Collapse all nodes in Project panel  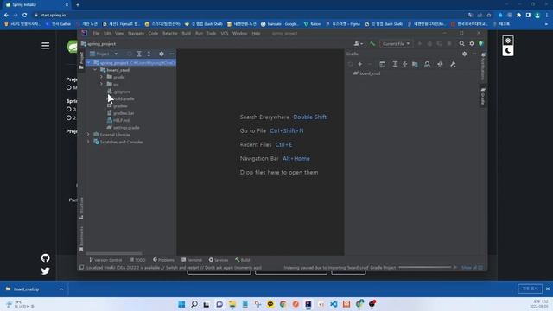149,54
